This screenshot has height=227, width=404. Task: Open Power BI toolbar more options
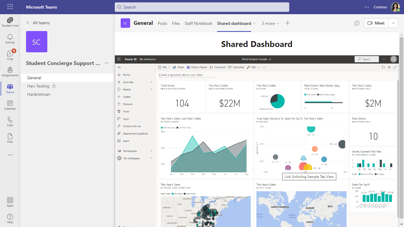(x=264, y=67)
